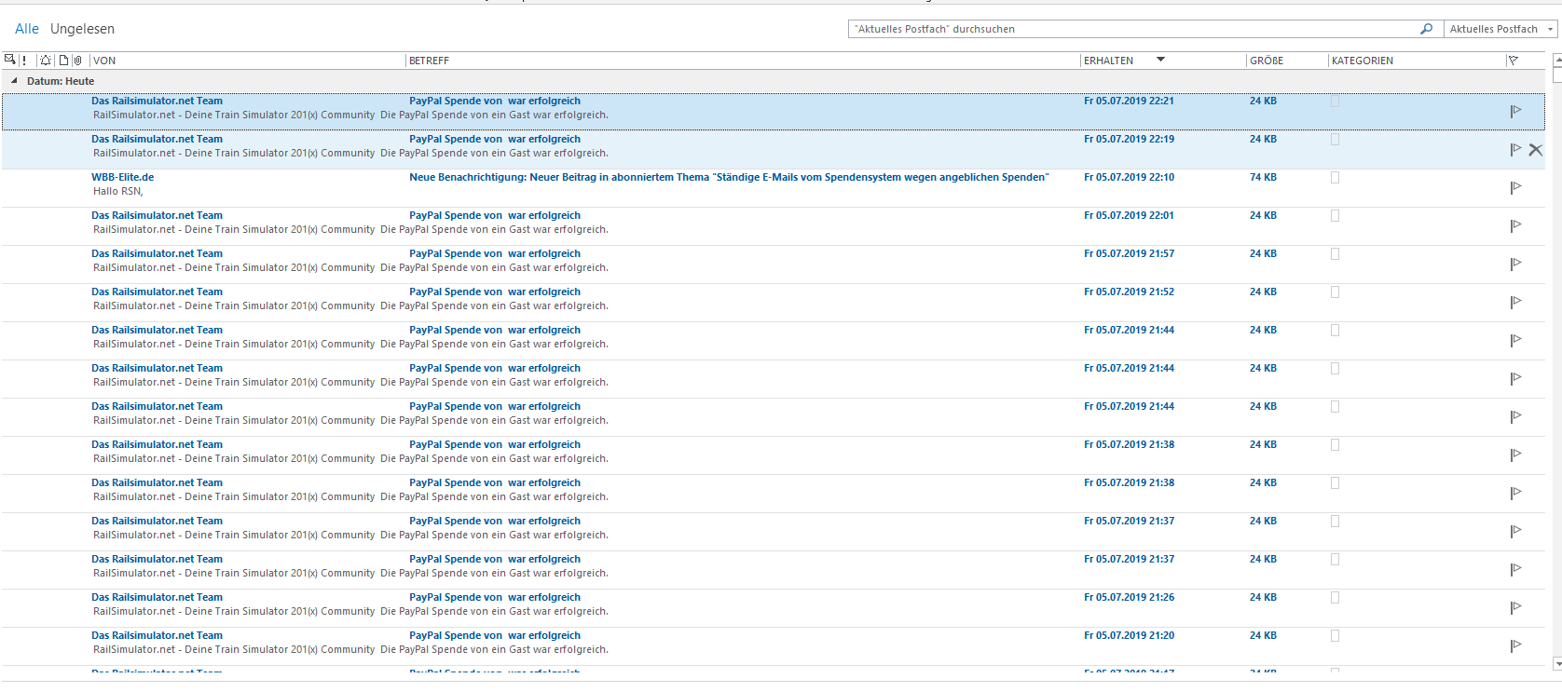1562x692 pixels.
Task: Open the Aktuelles Postfach search scope dropdown
Action: point(1500,29)
